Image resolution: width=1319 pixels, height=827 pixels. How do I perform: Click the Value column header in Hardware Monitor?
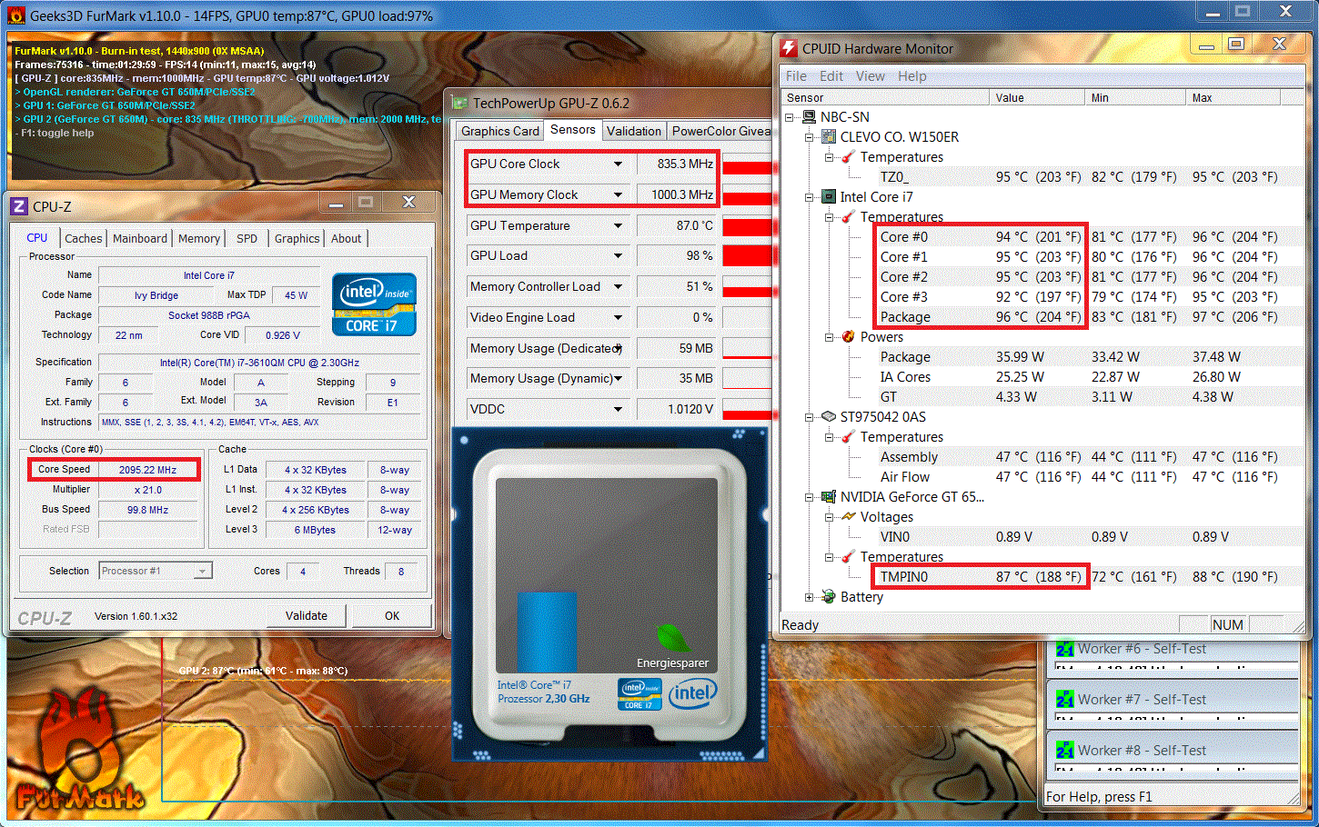tap(1037, 97)
